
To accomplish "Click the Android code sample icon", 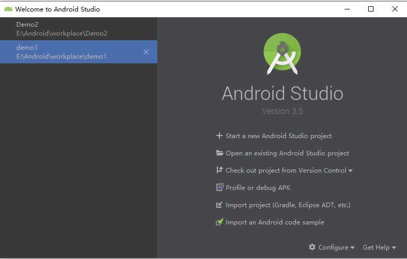I will point(219,222).
